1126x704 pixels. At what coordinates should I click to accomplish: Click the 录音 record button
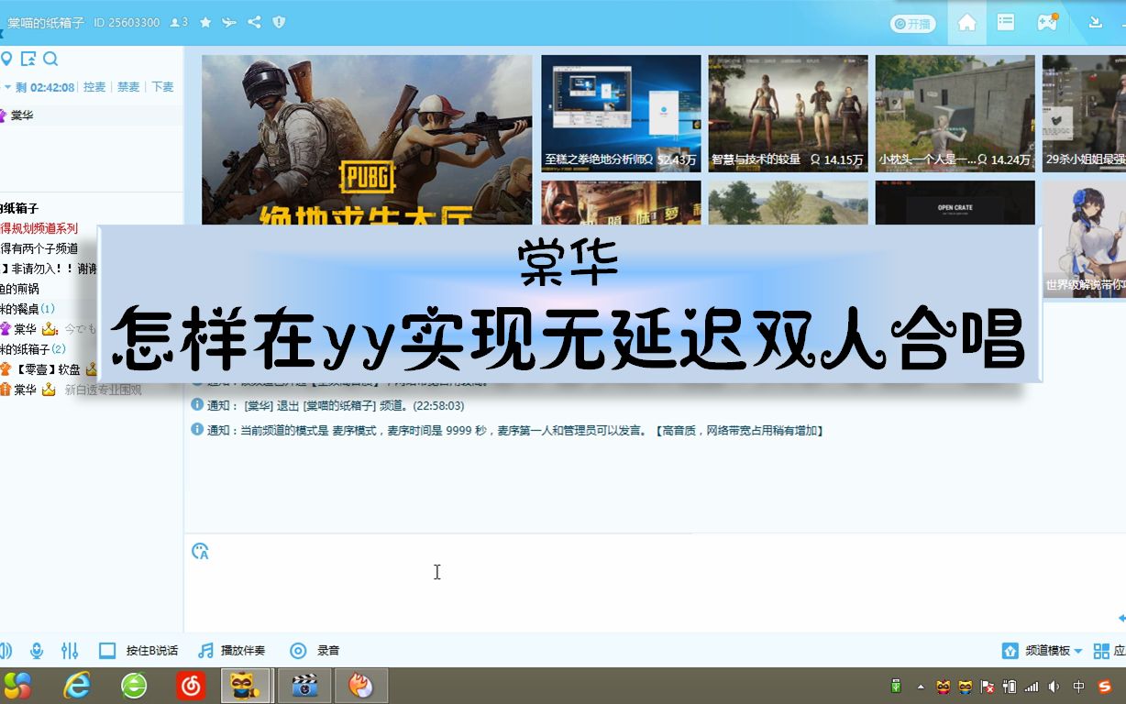point(315,651)
